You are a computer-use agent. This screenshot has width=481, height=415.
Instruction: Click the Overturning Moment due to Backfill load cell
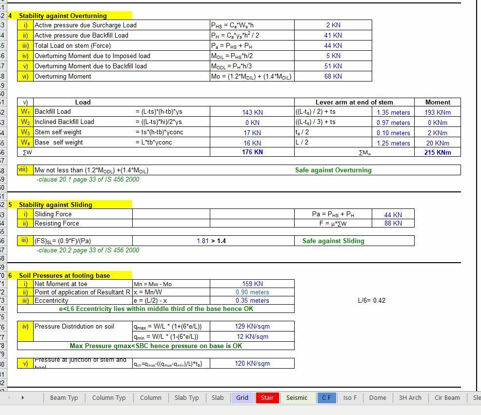click(121, 66)
